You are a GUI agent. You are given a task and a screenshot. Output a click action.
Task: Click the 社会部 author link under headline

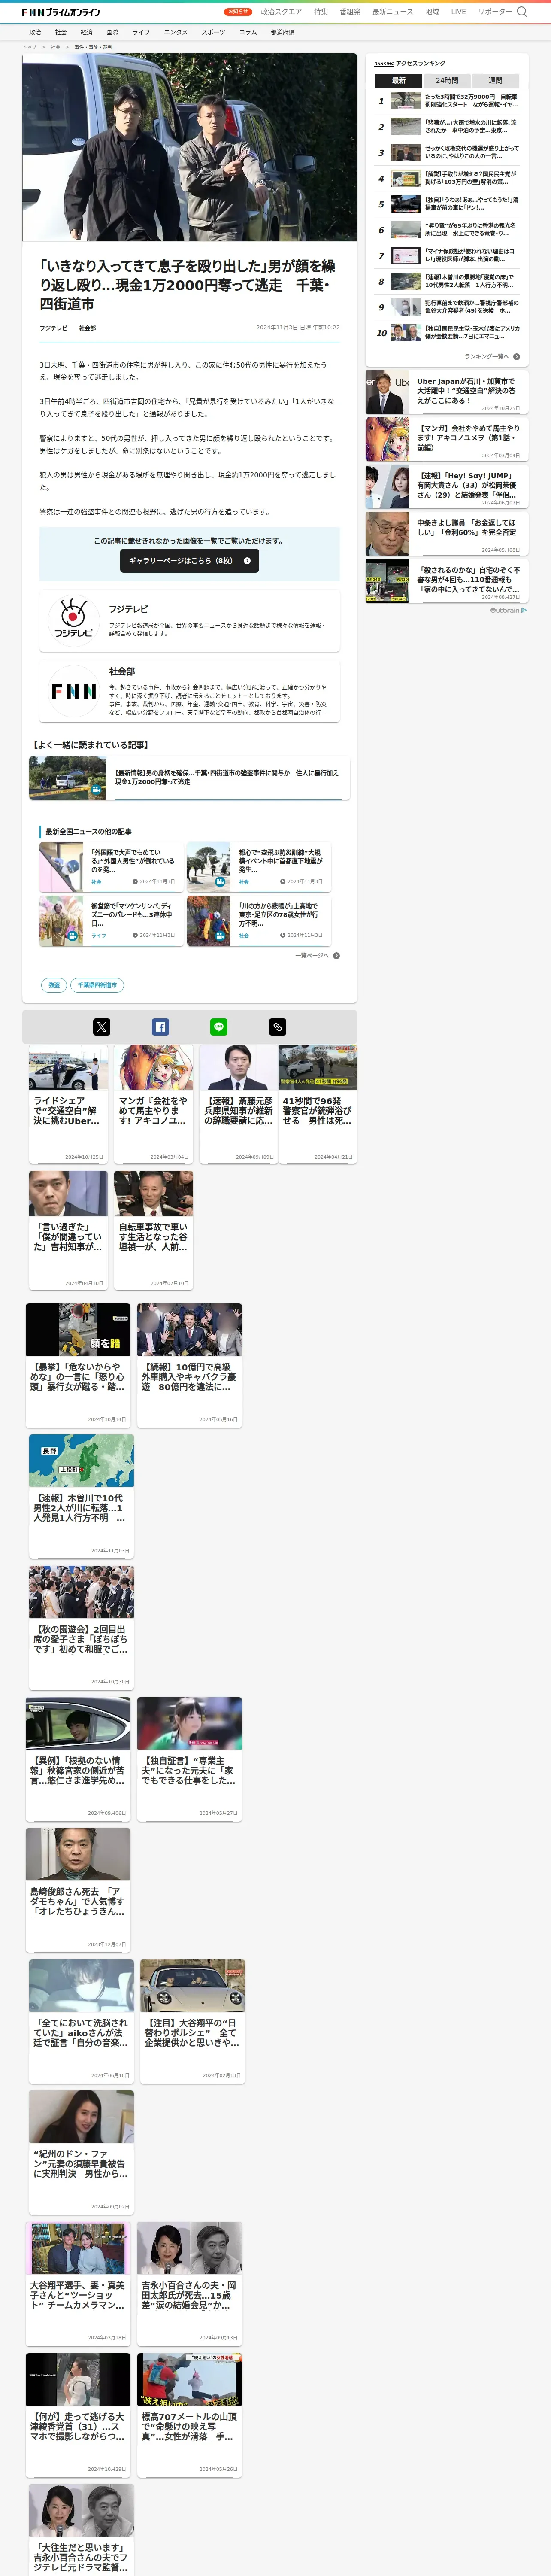pos(88,328)
